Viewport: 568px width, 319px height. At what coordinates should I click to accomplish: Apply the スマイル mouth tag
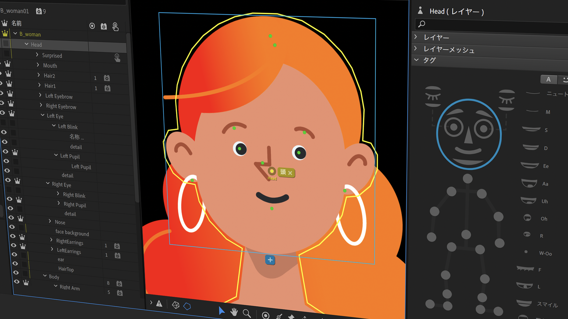coord(537,304)
